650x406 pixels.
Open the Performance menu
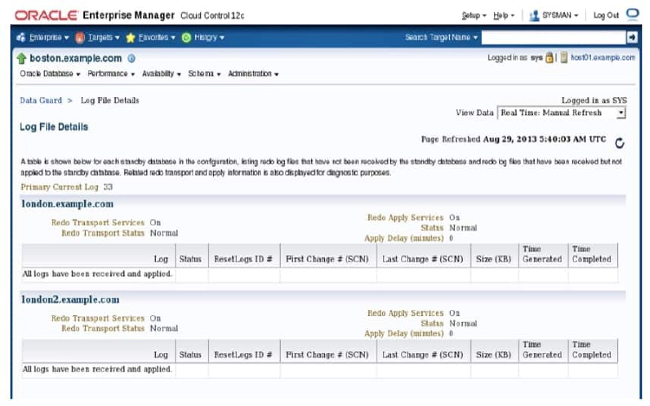tap(111, 74)
